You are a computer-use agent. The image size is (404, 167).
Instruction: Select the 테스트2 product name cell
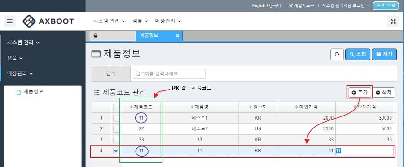(x=200, y=128)
